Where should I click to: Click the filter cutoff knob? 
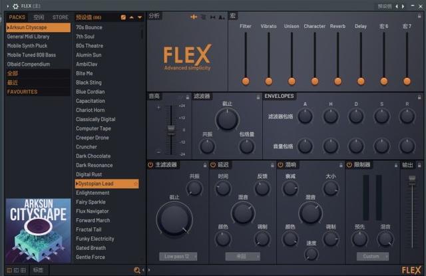coord(227,120)
